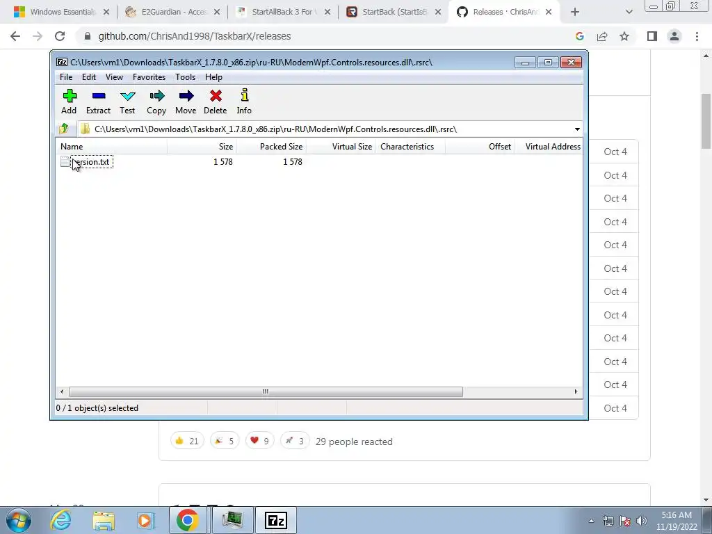
Task: Click the heart reaction 9
Action: 260,441
